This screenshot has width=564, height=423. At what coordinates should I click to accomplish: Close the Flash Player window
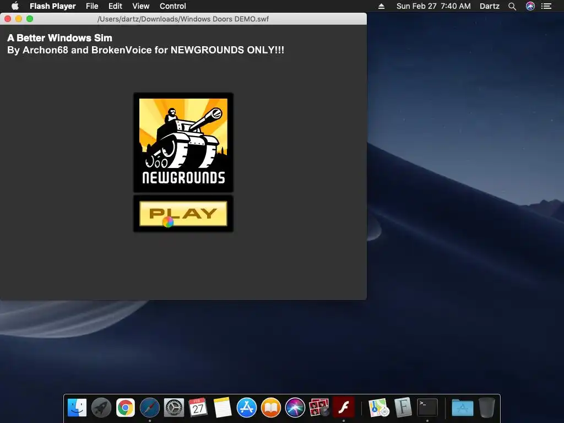(8, 19)
